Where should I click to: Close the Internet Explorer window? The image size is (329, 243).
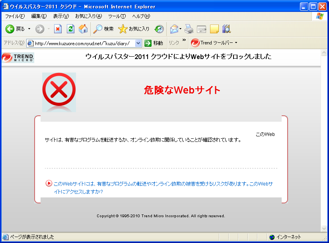(323, 7)
